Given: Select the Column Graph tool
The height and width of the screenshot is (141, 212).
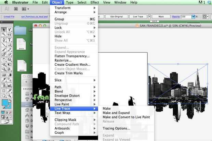Looking at the screenshot, I should point(9,85).
